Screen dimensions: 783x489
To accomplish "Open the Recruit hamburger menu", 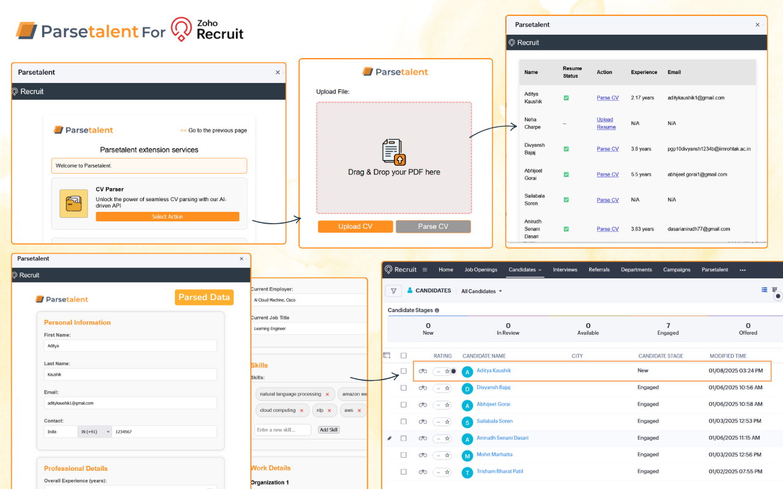I will (x=425, y=270).
